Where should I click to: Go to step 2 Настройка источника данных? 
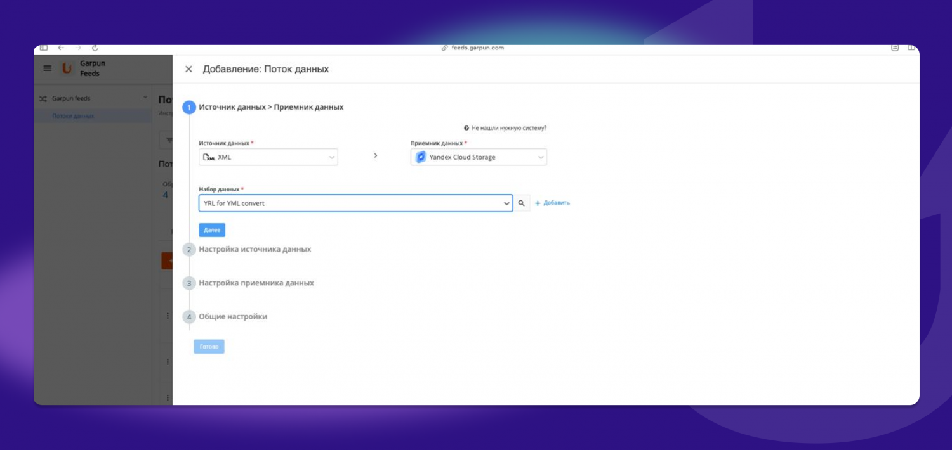pyautogui.click(x=255, y=249)
